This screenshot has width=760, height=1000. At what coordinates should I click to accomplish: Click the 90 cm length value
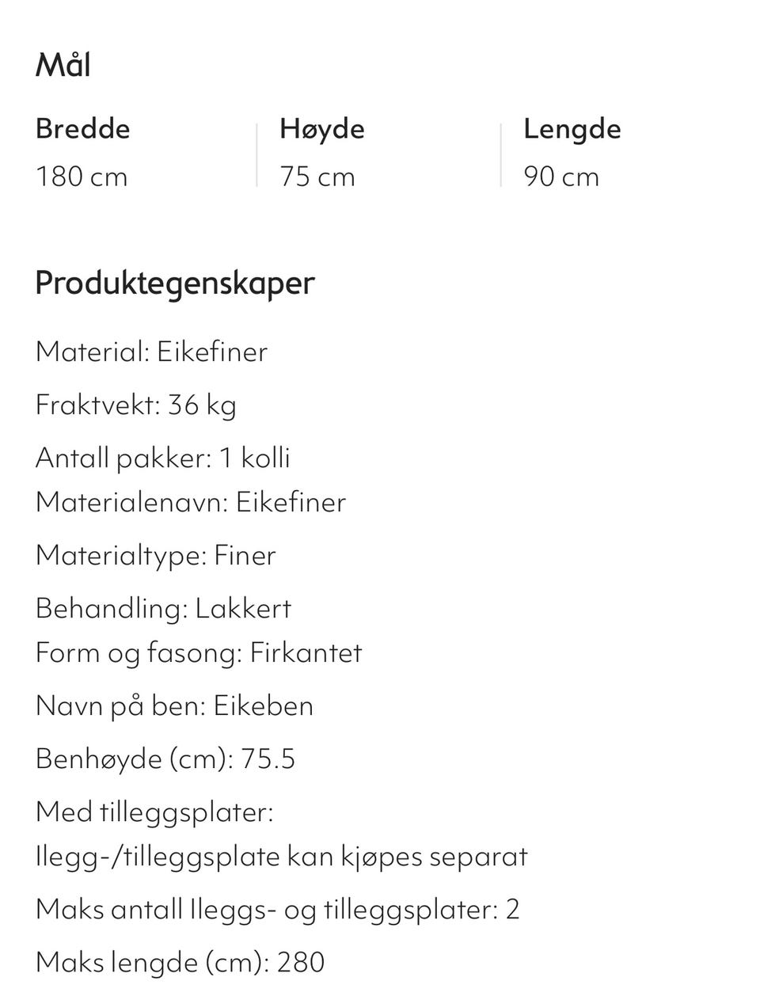(561, 177)
